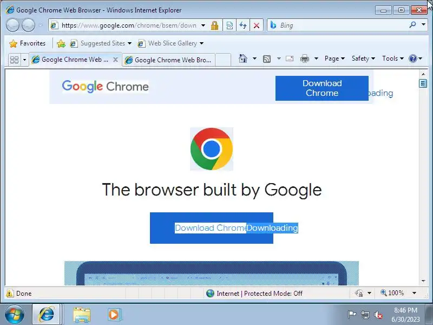Click the network tray icon
This screenshot has width=433, height=325.
[x=365, y=315]
